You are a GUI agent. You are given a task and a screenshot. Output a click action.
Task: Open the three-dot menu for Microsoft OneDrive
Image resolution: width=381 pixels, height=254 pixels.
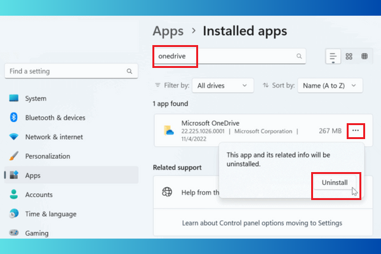pos(356,131)
